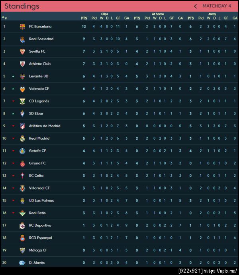This screenshot has height=275, width=239.
Task: Click the RCD Espanyol team name
Action: [x=40, y=238]
